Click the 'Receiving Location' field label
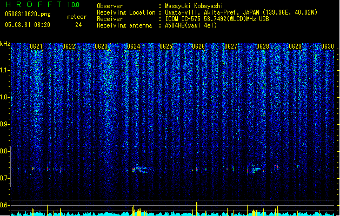The height and width of the screenshot is (216, 340). [x=126, y=12]
